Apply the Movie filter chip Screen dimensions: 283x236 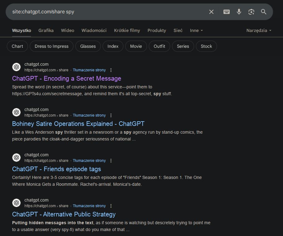(x=136, y=47)
